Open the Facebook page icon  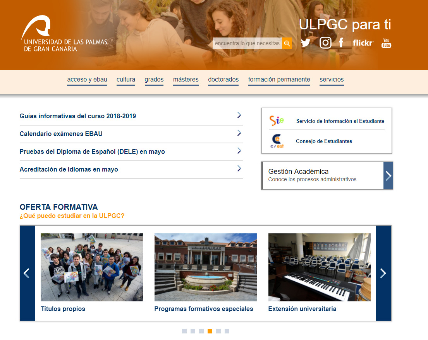[341, 43]
